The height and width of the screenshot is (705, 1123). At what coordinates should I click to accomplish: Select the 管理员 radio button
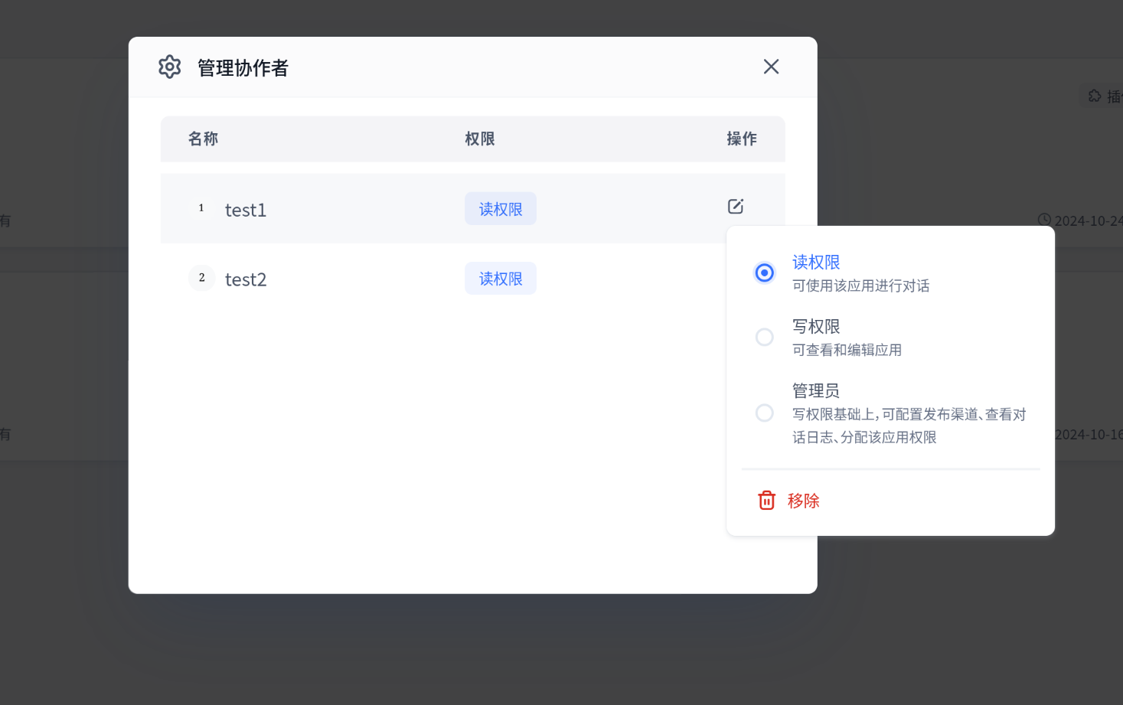[x=764, y=413]
